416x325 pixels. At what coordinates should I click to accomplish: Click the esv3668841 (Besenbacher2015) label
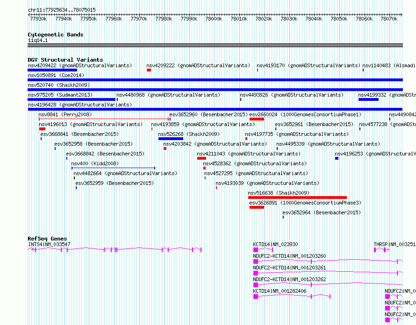[x=79, y=134]
